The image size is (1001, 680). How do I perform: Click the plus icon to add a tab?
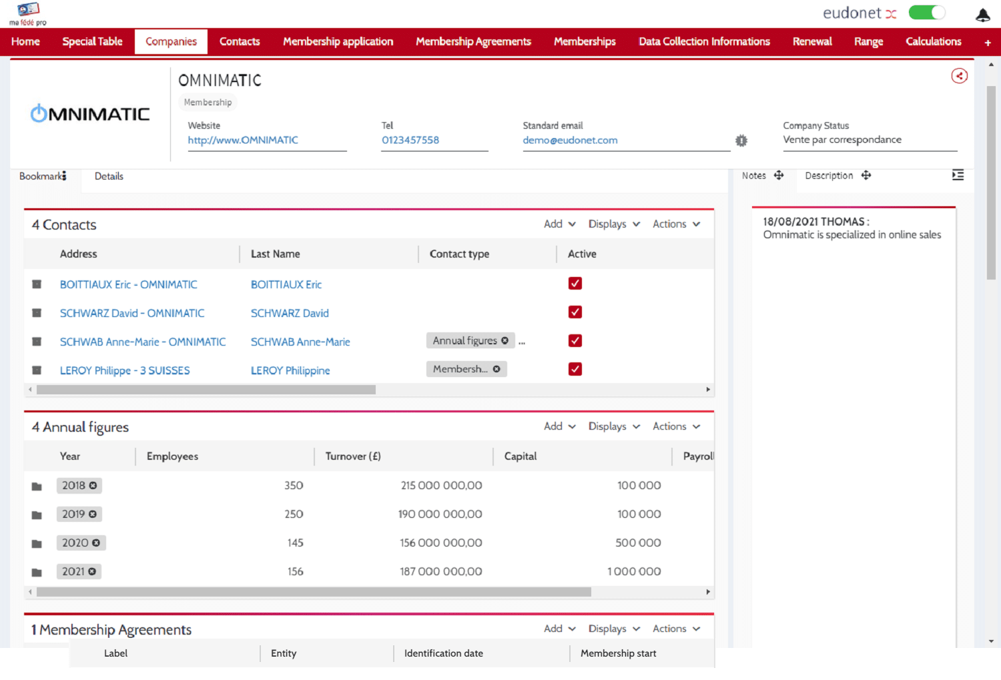tap(988, 42)
